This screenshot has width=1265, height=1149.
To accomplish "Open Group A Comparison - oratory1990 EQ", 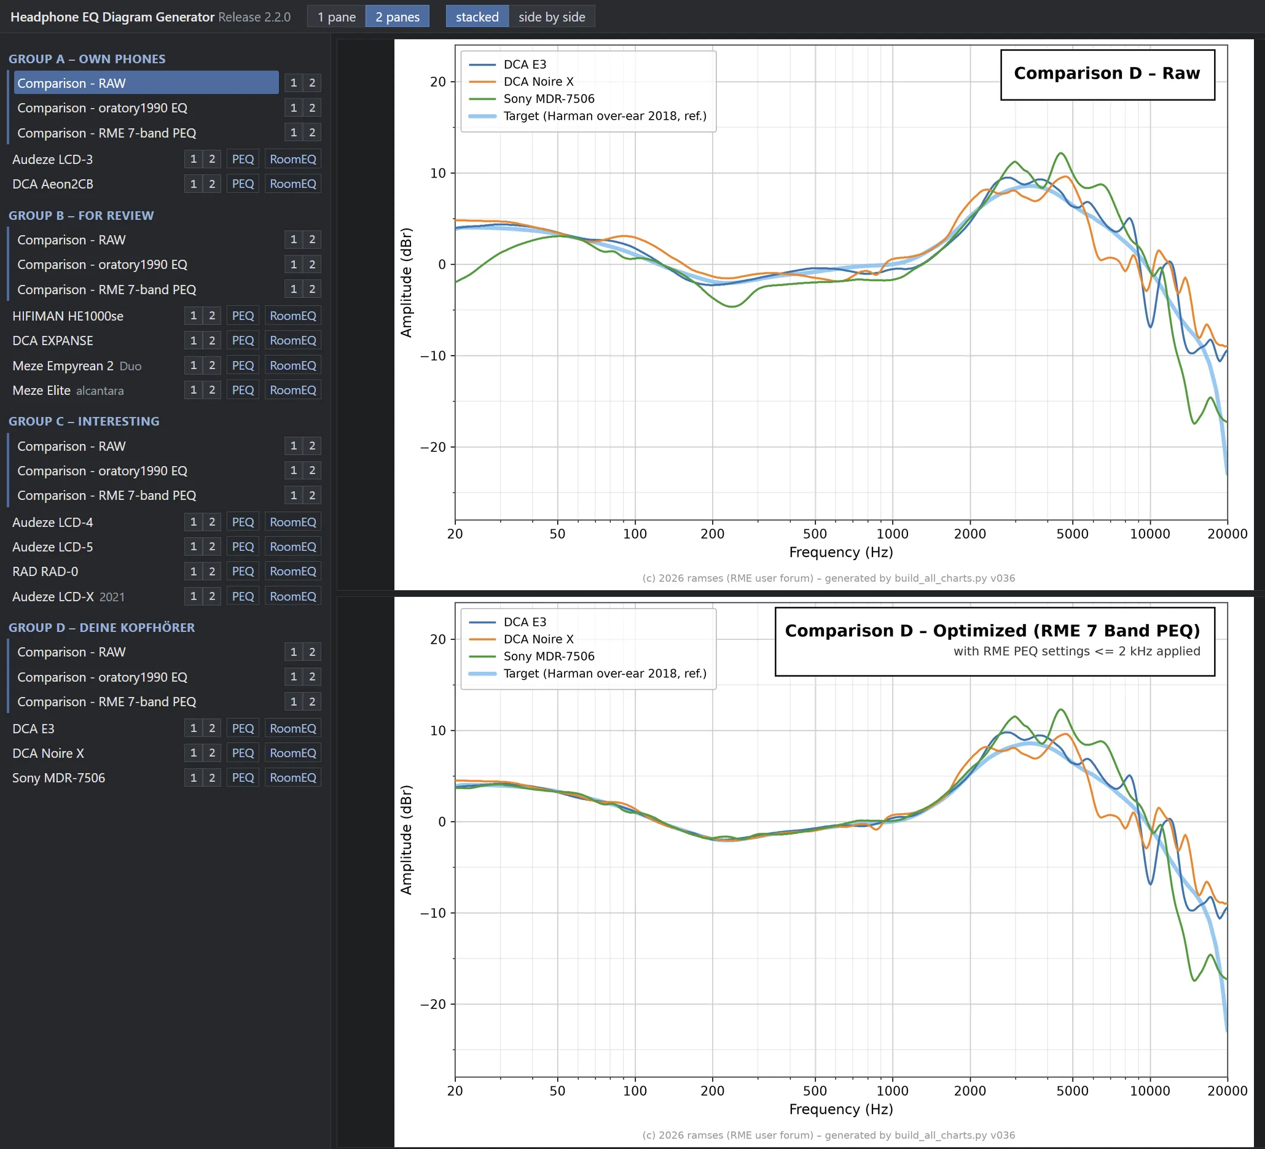I will [146, 108].
